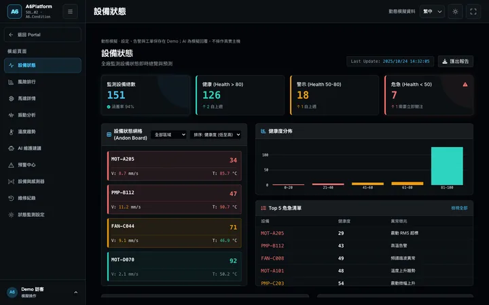
Task: Click the red alert triangle on 危急 card
Action: pos(465,84)
